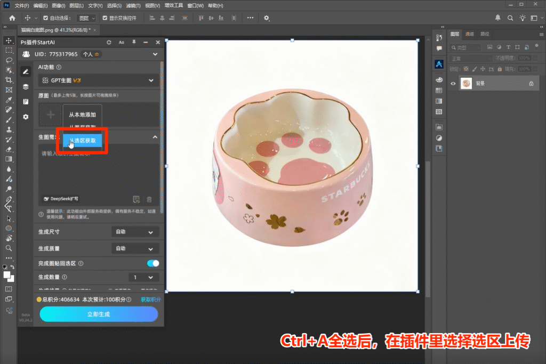Open the 图像(I) menu
Screen dimensions: 546x364
point(59,5)
